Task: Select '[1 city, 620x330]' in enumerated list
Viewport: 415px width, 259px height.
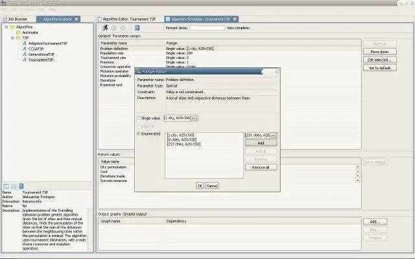Action: point(180,135)
